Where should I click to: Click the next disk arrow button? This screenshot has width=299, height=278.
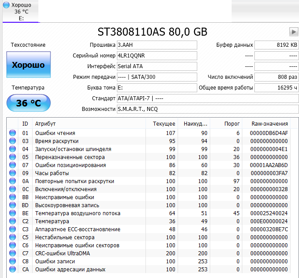tap(293, 32)
